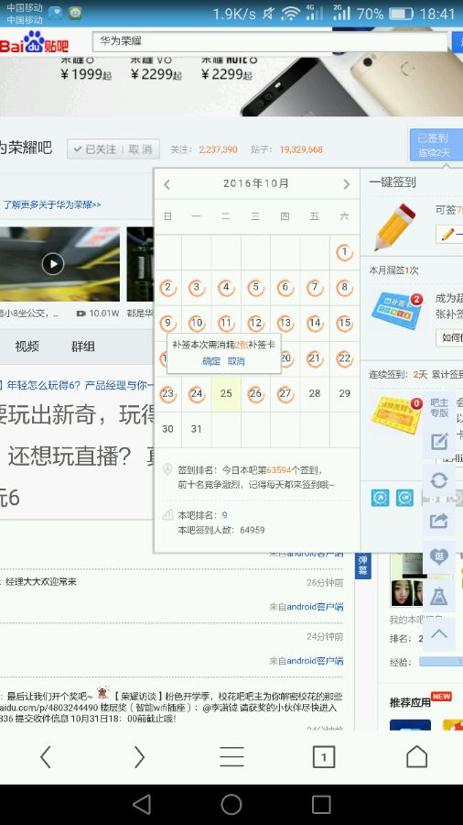Click 来自android客户端 under 26分钟前
This screenshot has height=825, width=463.
click(x=306, y=607)
